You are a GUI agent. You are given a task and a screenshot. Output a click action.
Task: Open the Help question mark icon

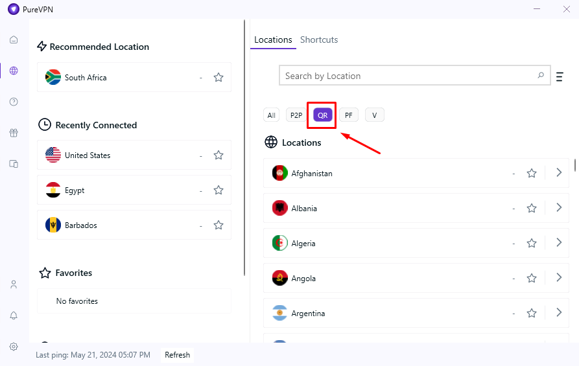tap(14, 102)
